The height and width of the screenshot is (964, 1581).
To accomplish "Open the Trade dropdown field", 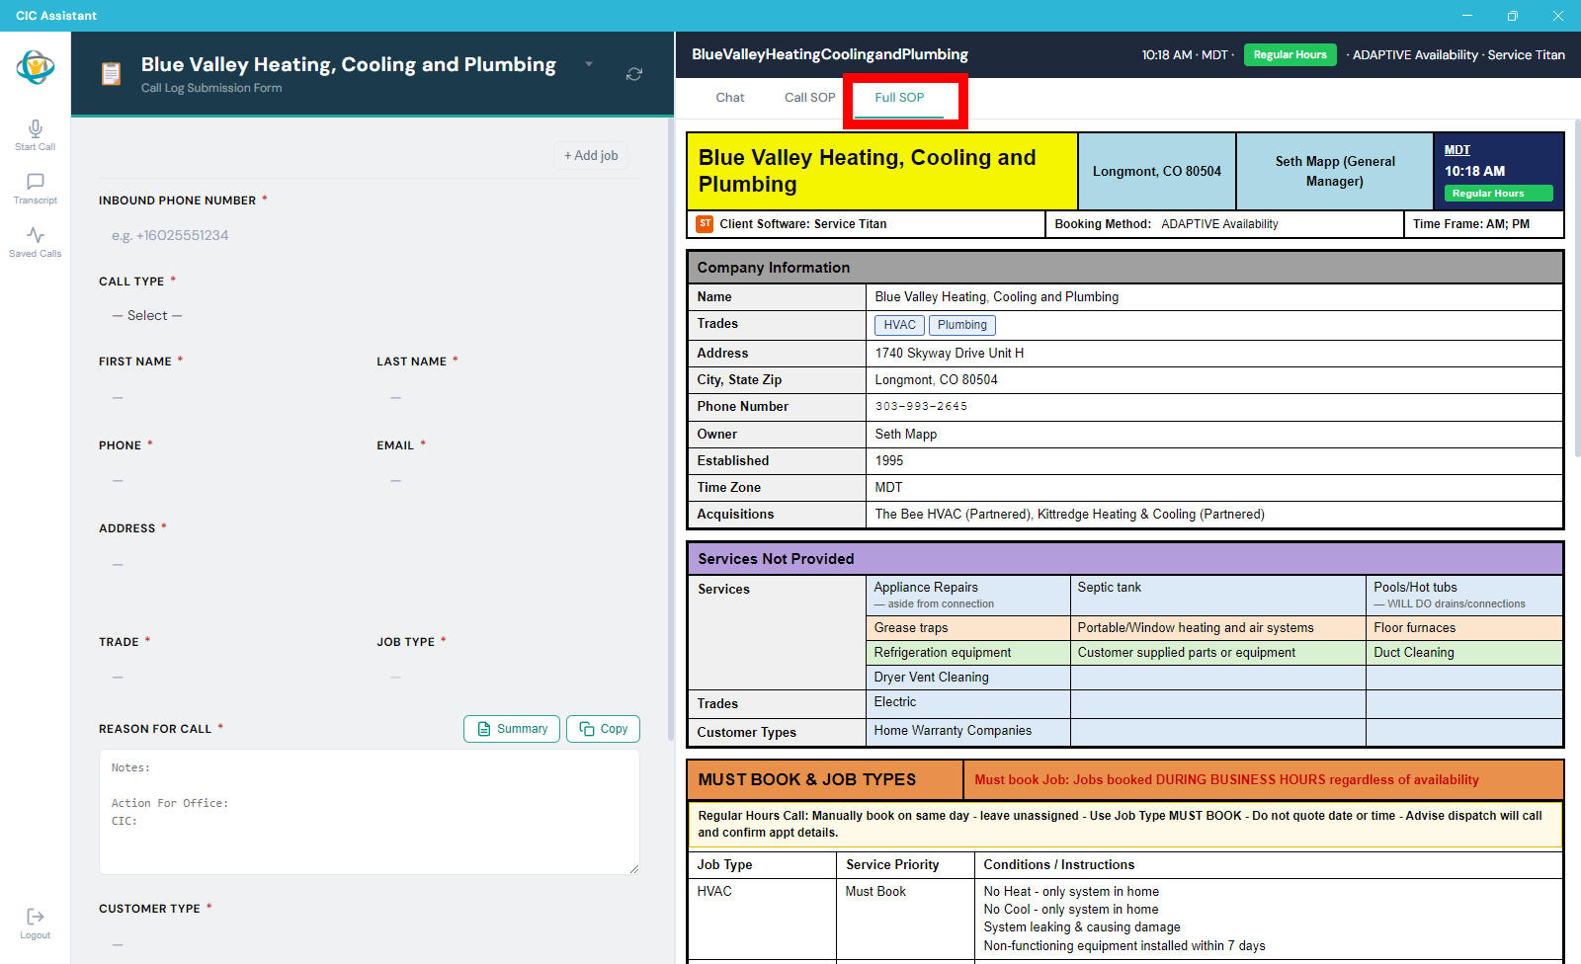I will [230, 678].
